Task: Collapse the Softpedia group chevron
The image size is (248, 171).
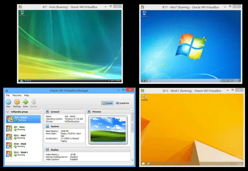Action: point(8,112)
